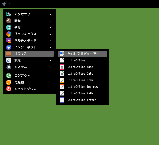Screen dimensions: 159x145
Task: Open the マルチメディア menu label
Action: (x=25, y=40)
